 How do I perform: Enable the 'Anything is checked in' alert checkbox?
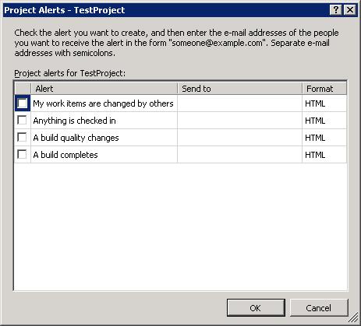[22, 121]
